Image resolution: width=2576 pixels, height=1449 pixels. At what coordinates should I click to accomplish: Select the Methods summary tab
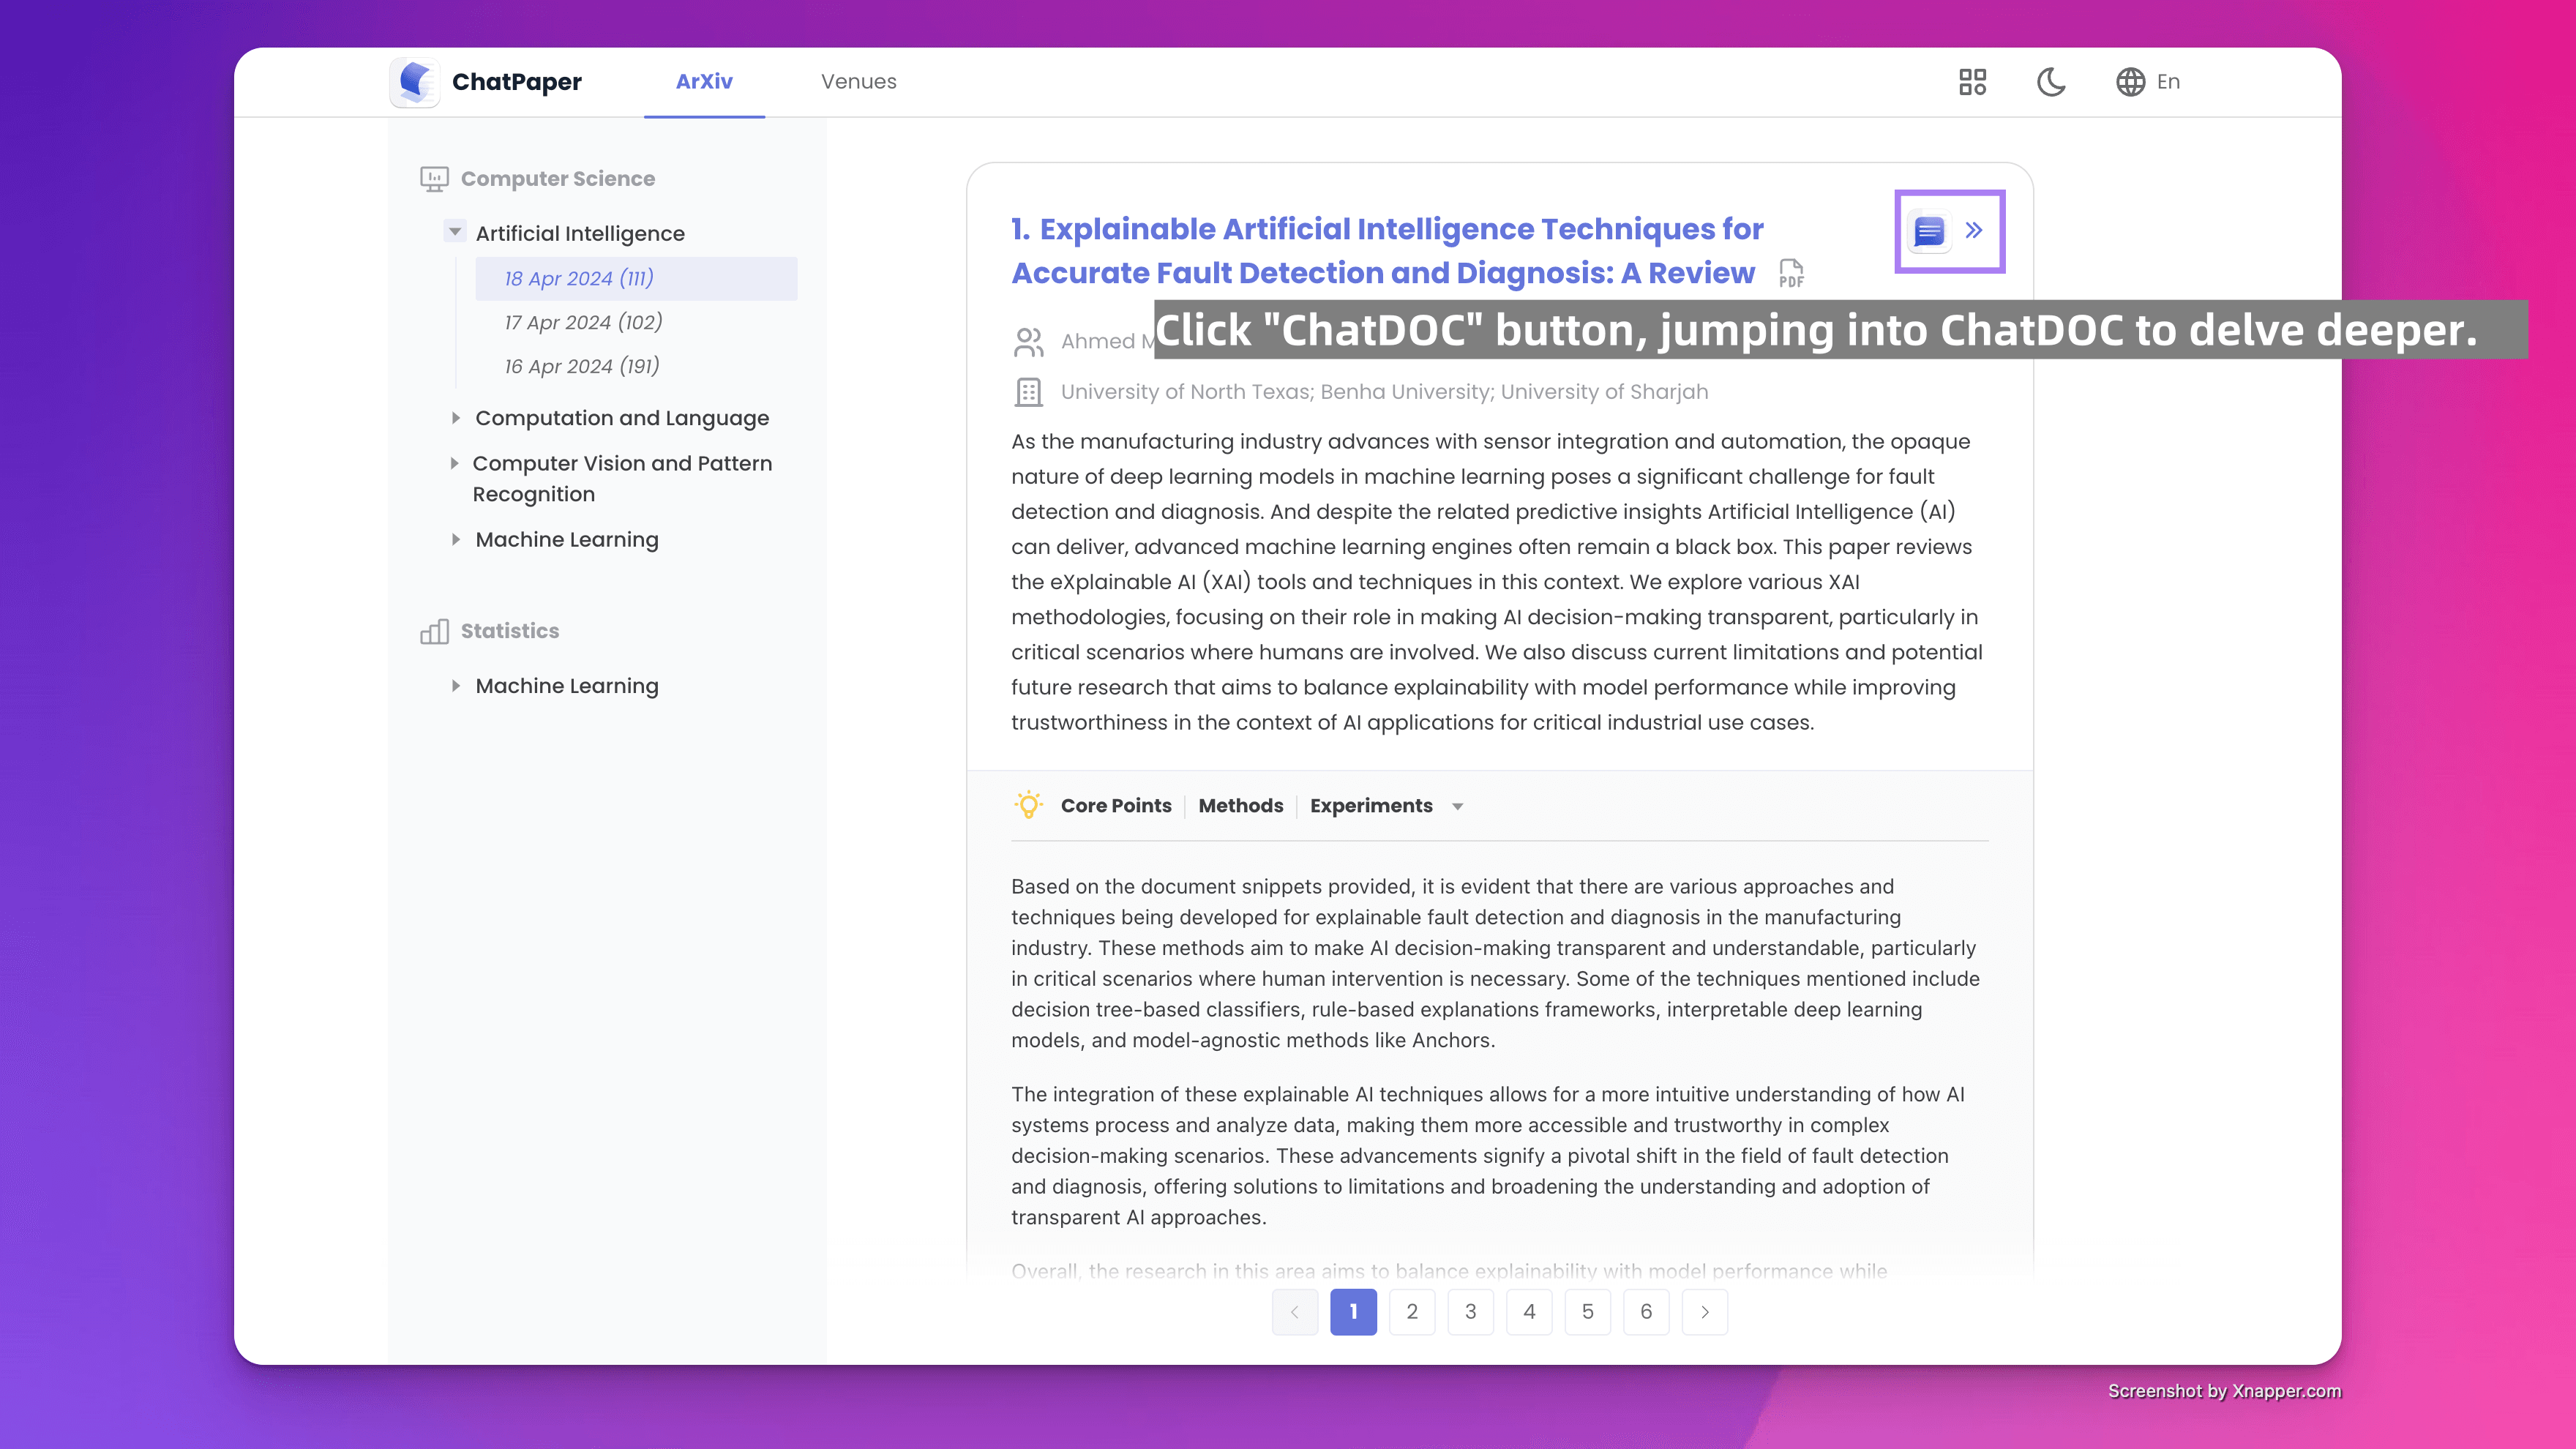[1240, 805]
